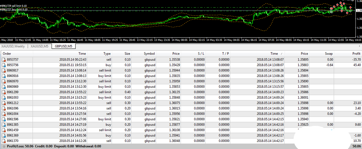Click the buy limit icon for order 8961596
This screenshot has width=362, height=149.
[4, 119]
